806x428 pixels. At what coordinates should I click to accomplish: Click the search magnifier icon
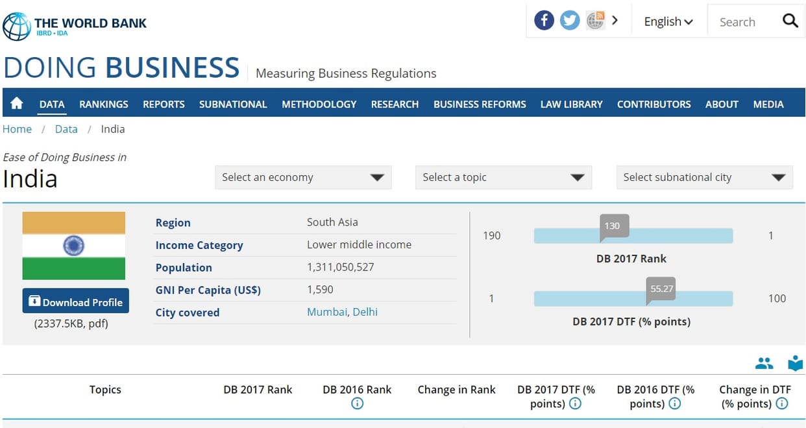pyautogui.click(x=790, y=21)
